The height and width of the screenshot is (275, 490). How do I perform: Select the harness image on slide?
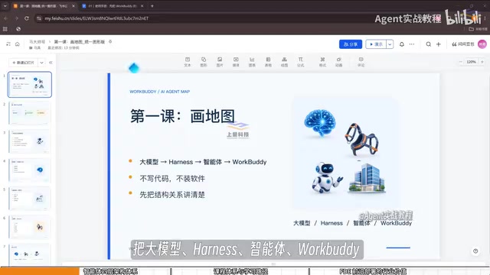tap(361, 139)
